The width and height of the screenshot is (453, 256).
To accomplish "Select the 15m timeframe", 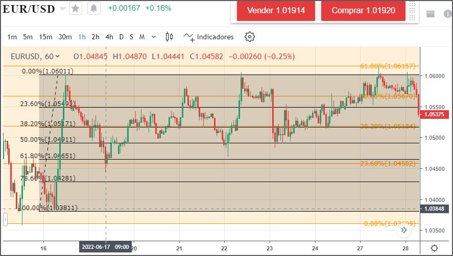I will tap(45, 37).
